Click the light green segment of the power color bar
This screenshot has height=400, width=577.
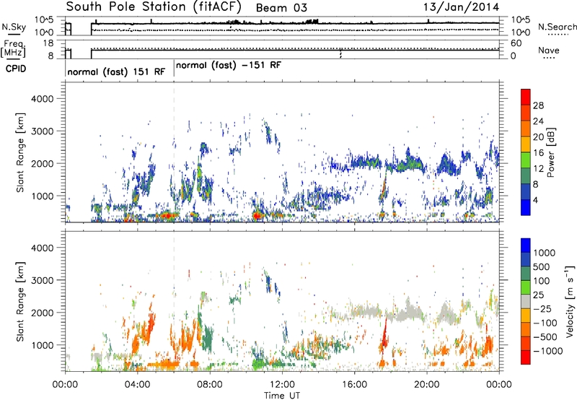(526, 160)
